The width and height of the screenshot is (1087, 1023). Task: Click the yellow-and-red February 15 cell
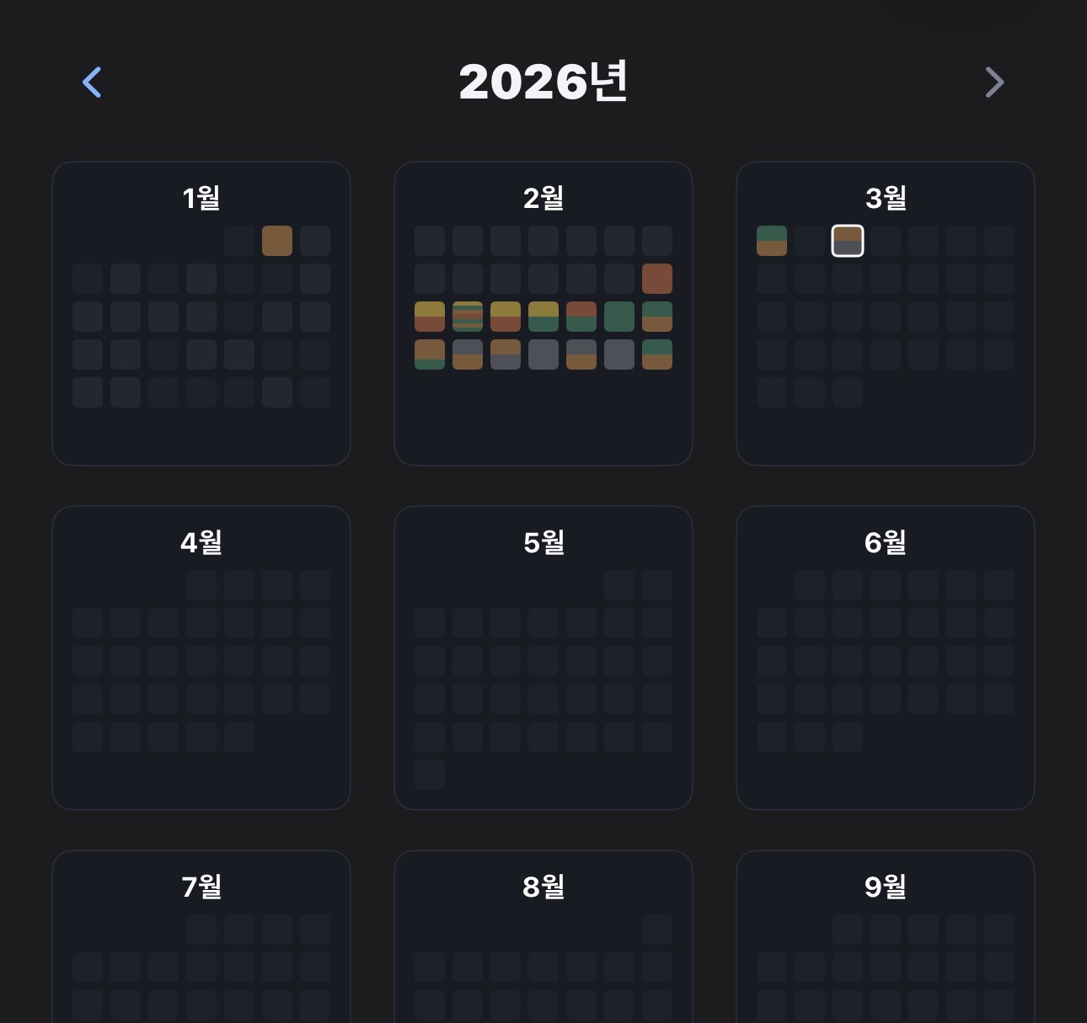[x=430, y=317]
